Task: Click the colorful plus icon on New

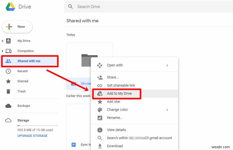Action: click(9, 27)
